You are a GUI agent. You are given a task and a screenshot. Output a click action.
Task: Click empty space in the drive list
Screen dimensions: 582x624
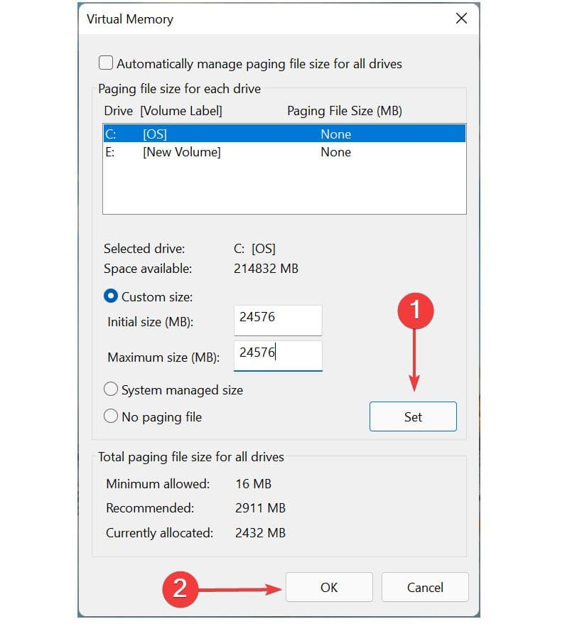284,188
